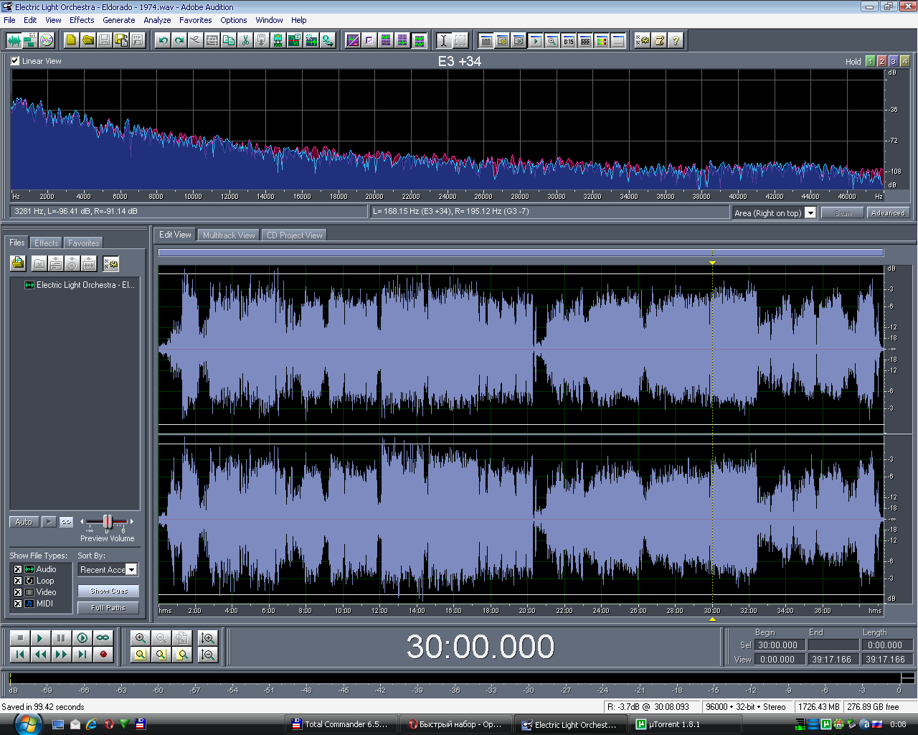918x735 pixels.
Task: Uncheck the Linear View checkbox
Action: pyautogui.click(x=15, y=61)
